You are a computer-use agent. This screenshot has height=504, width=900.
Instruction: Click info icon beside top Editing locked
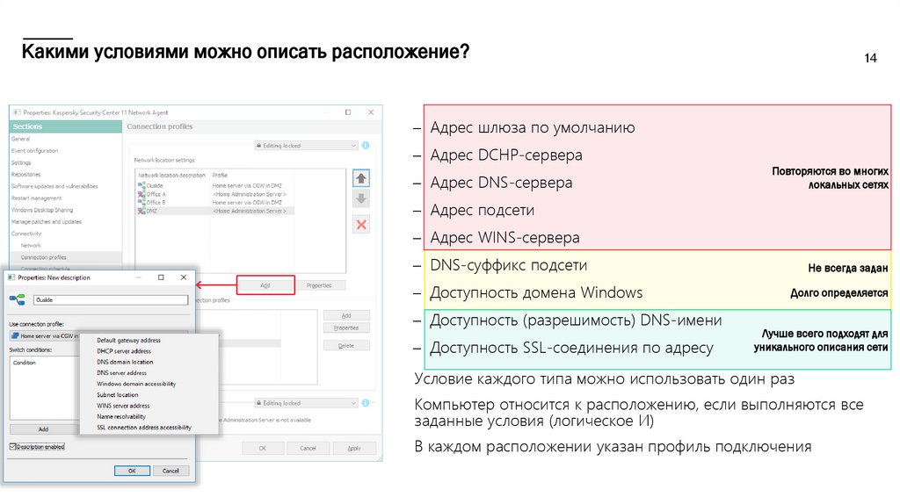tap(366, 146)
